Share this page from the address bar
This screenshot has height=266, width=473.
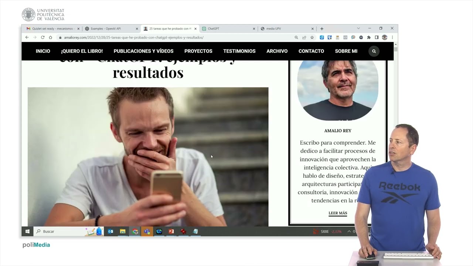click(304, 37)
